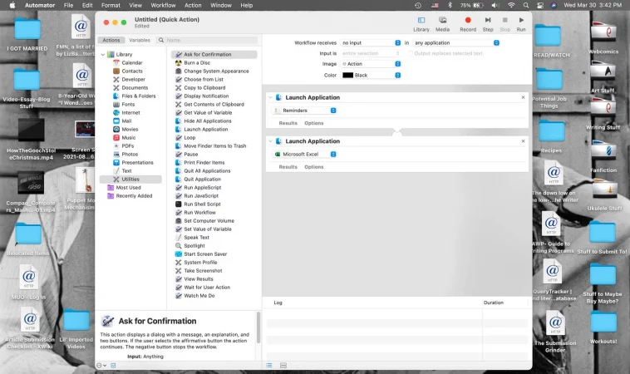The height and width of the screenshot is (374, 630).
Task: Click the Record button in toolbar
Action: (x=468, y=22)
